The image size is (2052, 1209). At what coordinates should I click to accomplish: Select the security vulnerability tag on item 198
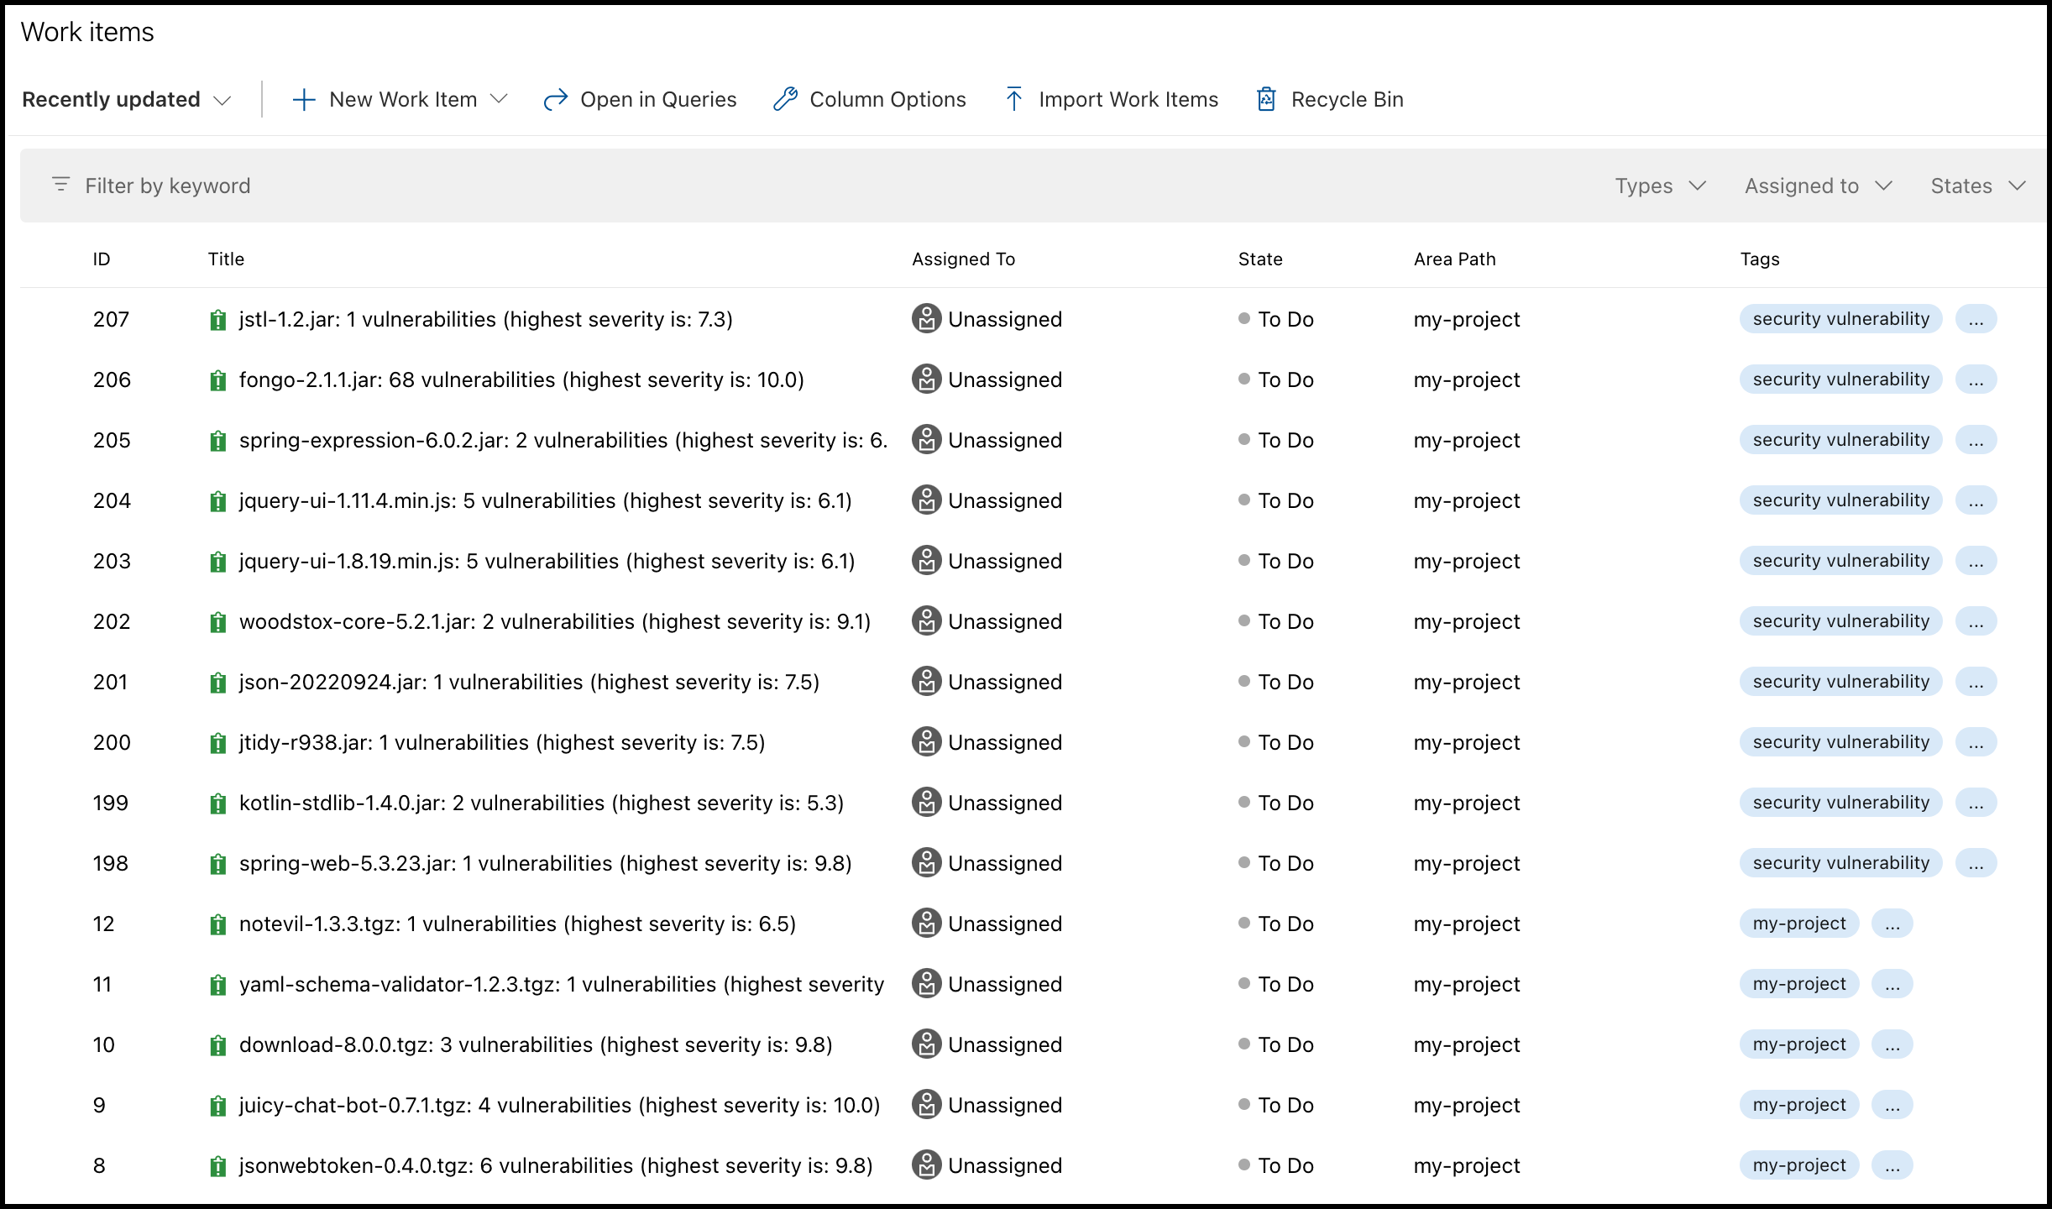coord(1840,863)
